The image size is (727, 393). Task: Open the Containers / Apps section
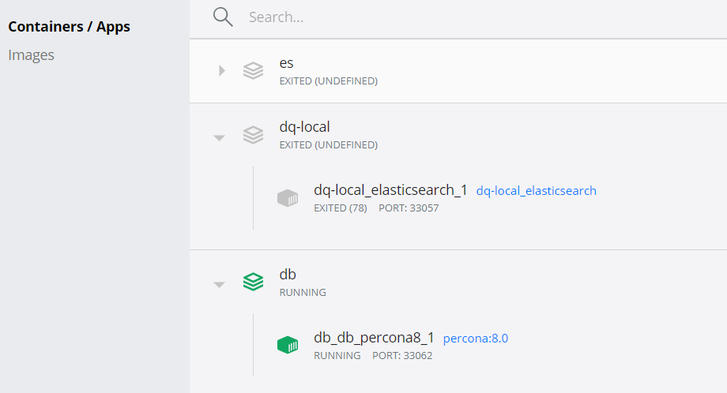69,26
